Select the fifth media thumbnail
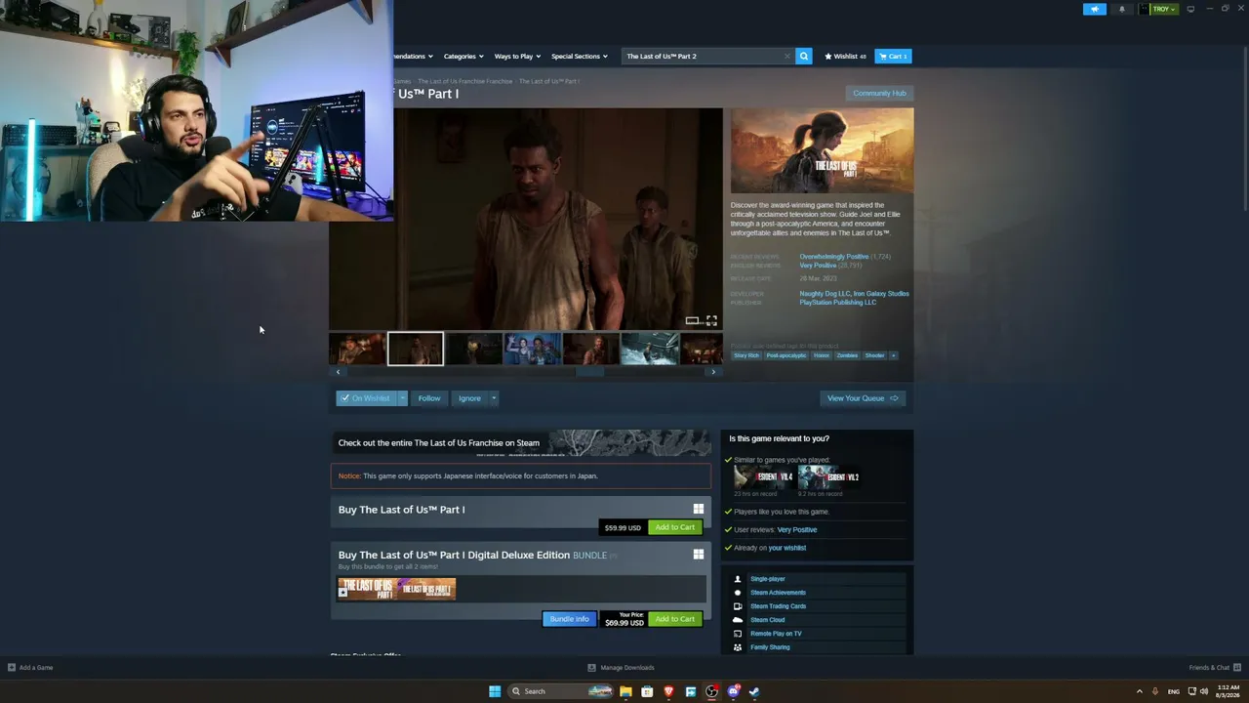Screen dimensions: 1249x703 tap(591, 349)
